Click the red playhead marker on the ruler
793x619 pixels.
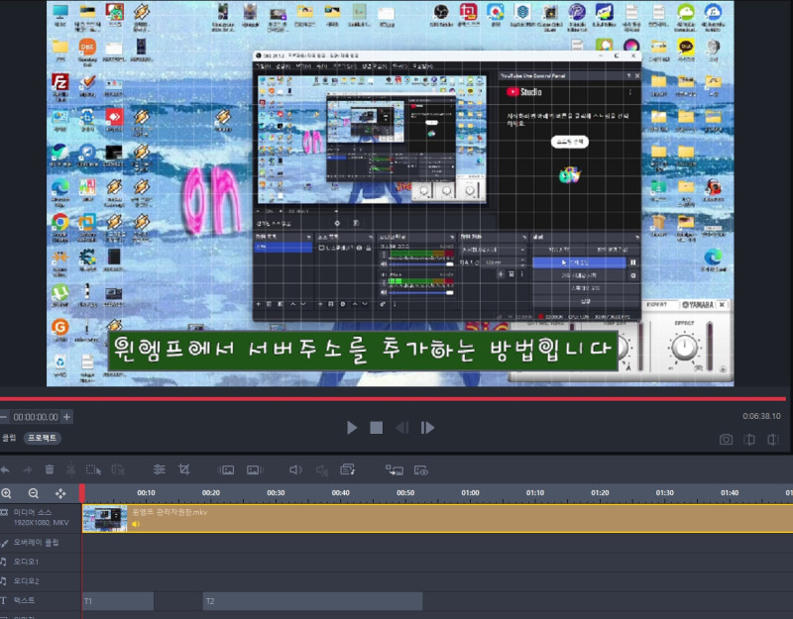tap(82, 492)
